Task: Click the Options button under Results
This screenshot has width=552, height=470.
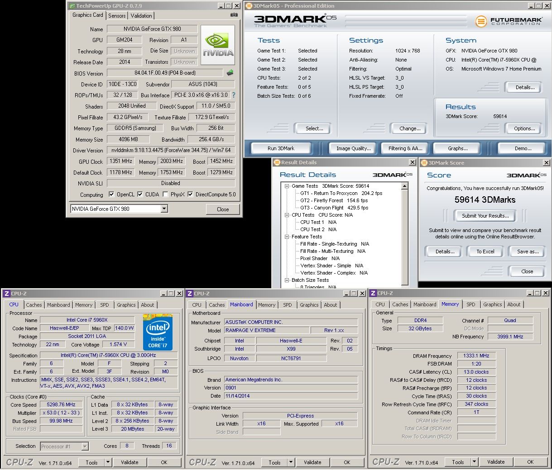Action: (524, 128)
